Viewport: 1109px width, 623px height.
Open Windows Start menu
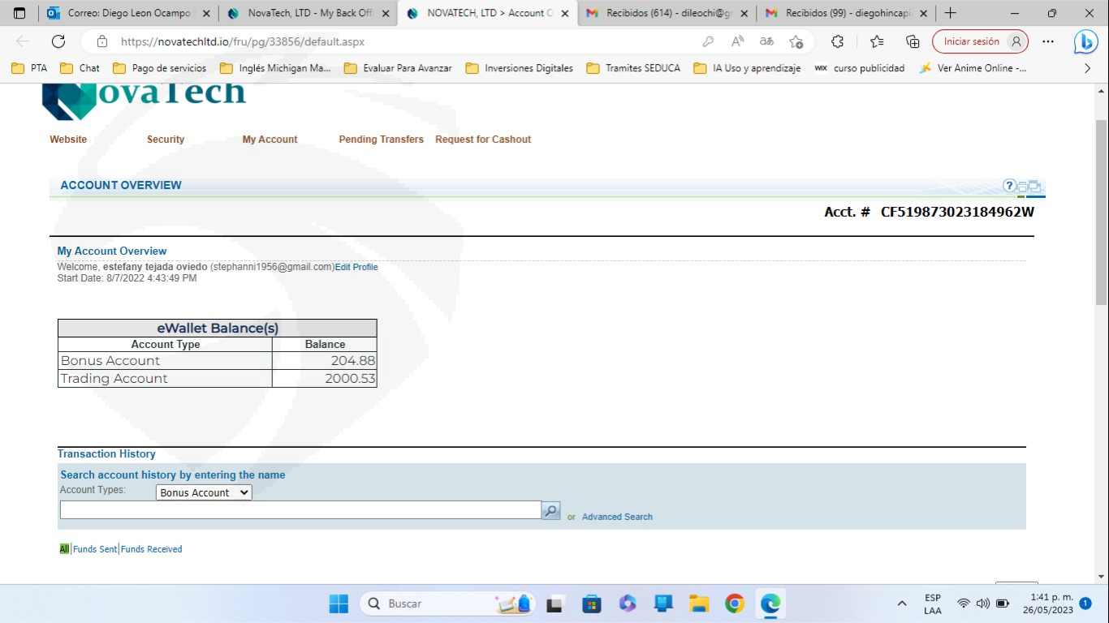point(339,604)
